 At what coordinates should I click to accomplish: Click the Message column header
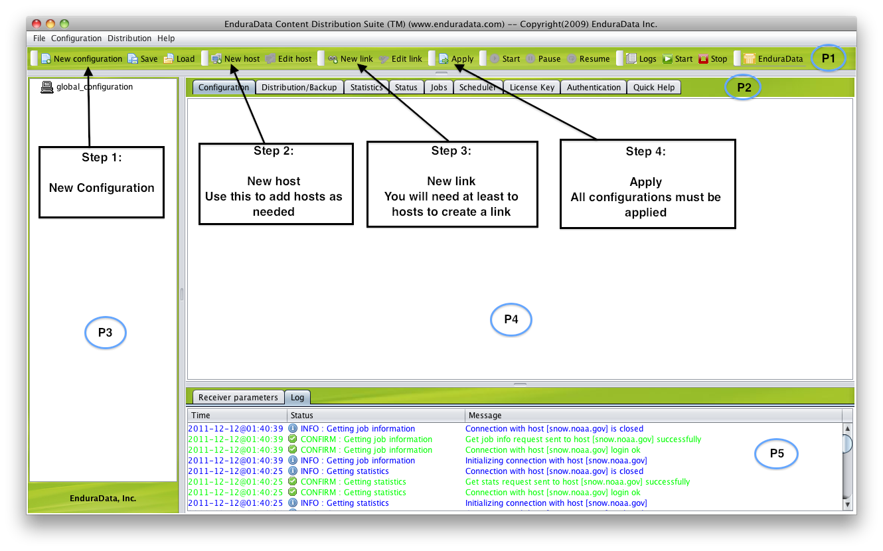tap(653, 416)
